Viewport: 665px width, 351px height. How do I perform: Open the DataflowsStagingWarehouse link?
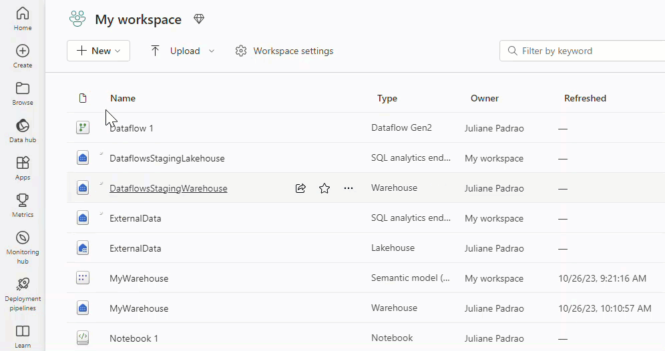tap(168, 189)
